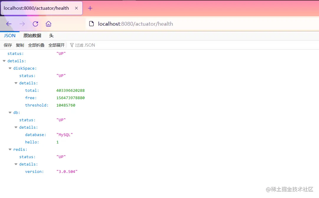Viewport: 319px width, 198px height.
Task: Collapse the diskSpace node
Action: 10,68
